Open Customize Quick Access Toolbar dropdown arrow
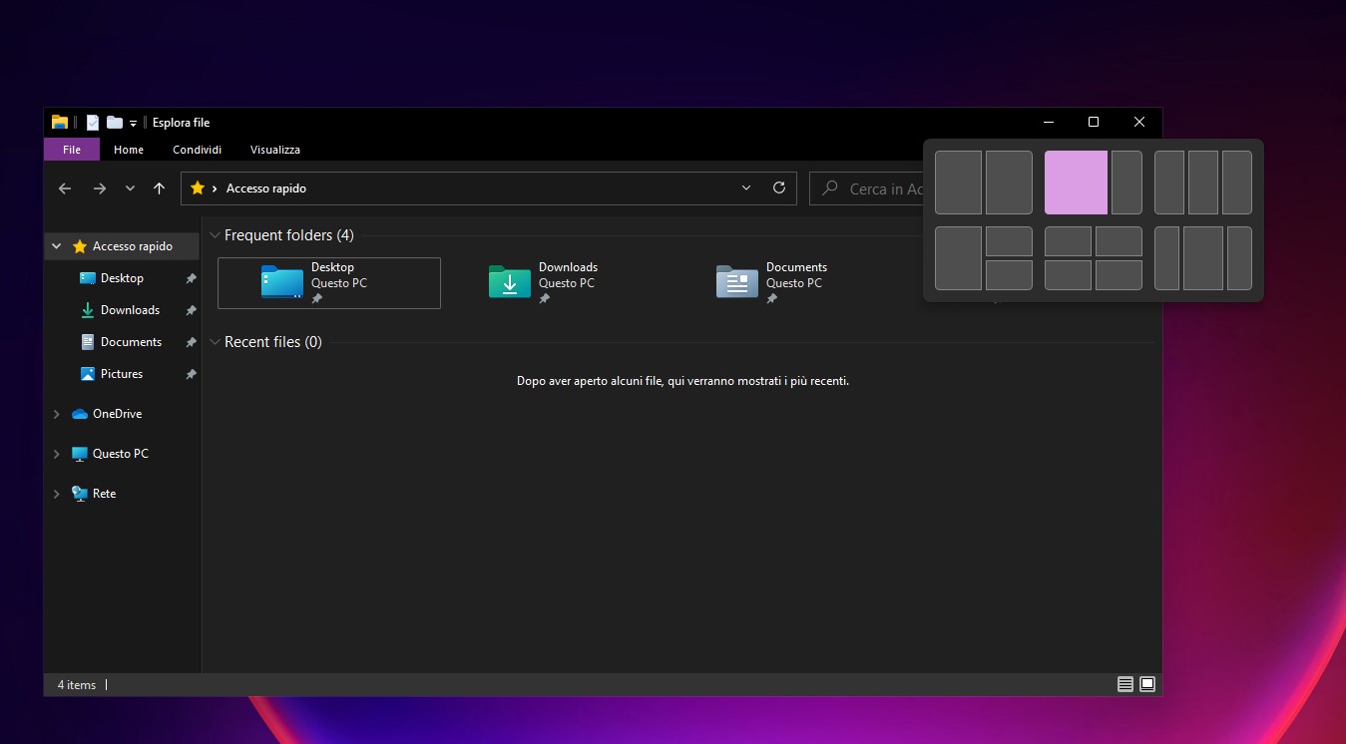Screen dimensions: 1346x744 tap(133, 124)
